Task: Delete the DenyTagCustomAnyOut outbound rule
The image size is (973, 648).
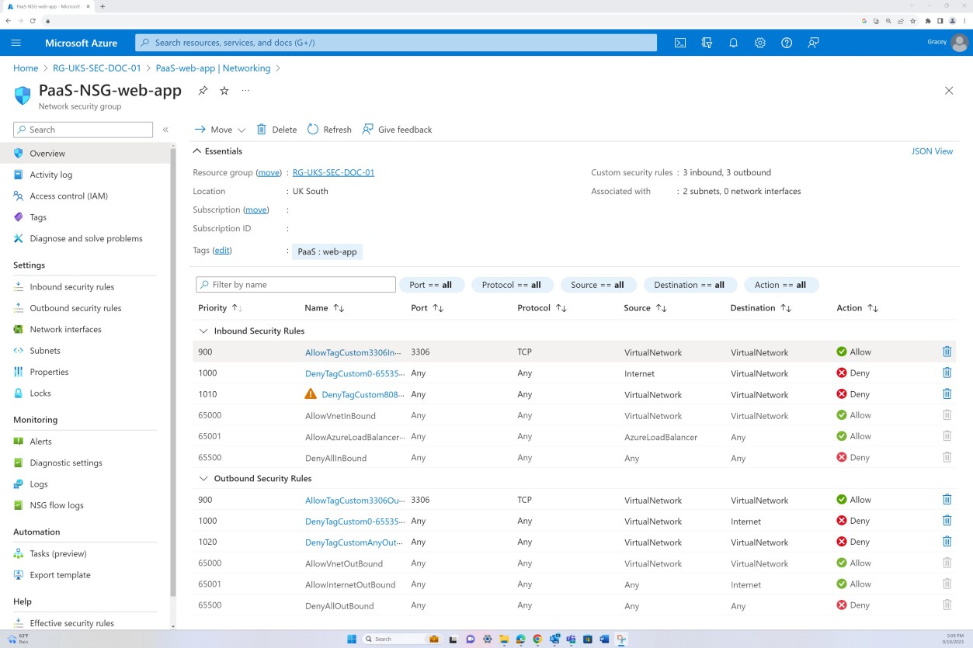Action: tap(947, 541)
